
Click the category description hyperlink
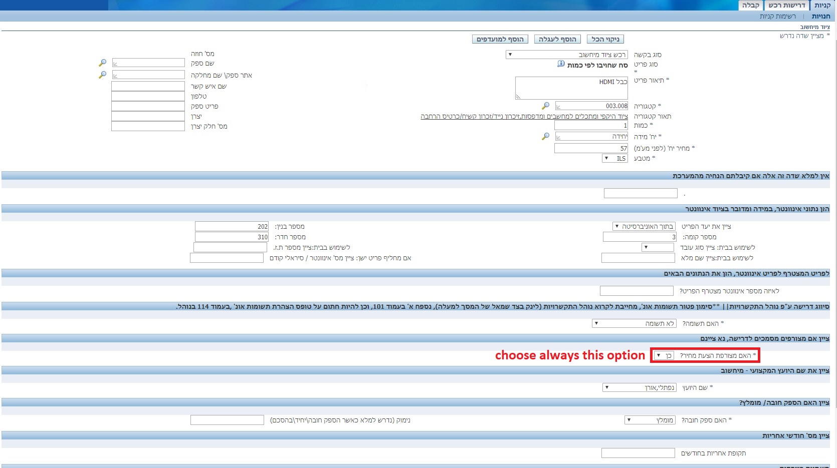click(524, 116)
